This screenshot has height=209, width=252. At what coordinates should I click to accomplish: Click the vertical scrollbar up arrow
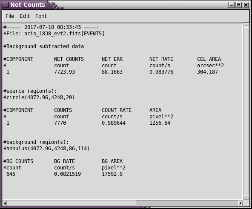[x=246, y=25]
